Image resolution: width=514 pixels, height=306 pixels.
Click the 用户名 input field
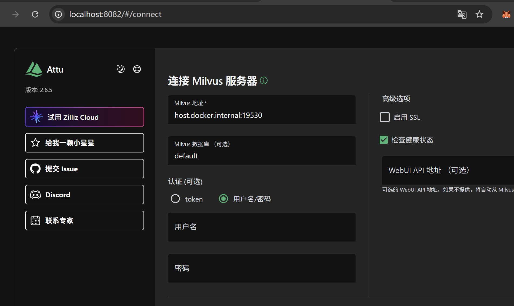[262, 227]
